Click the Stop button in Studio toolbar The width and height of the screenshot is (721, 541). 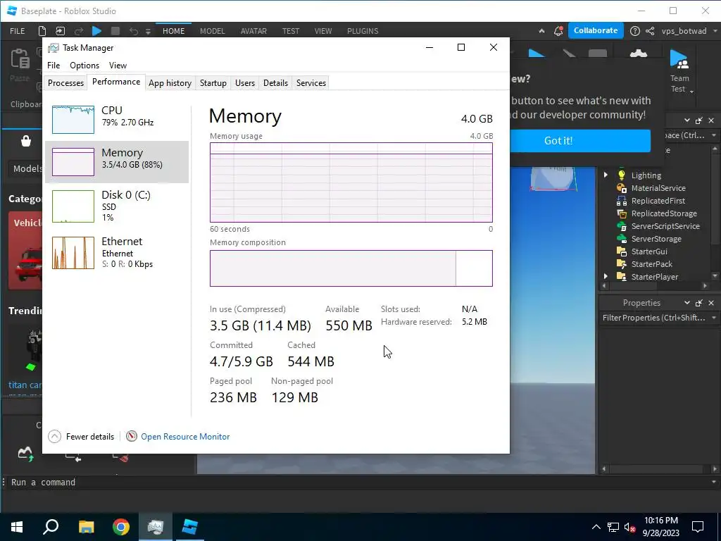pyautogui.click(x=115, y=31)
